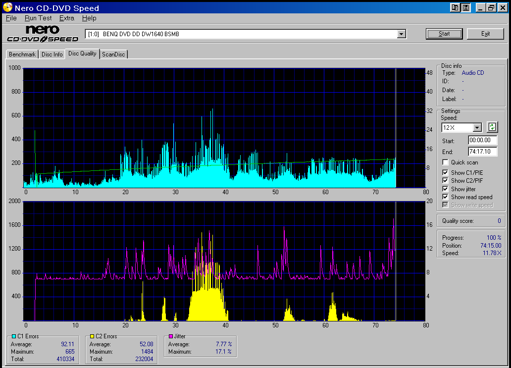Switch to the ScanDisc tab
Image resolution: width=511 pixels, height=368 pixels.
pos(113,54)
